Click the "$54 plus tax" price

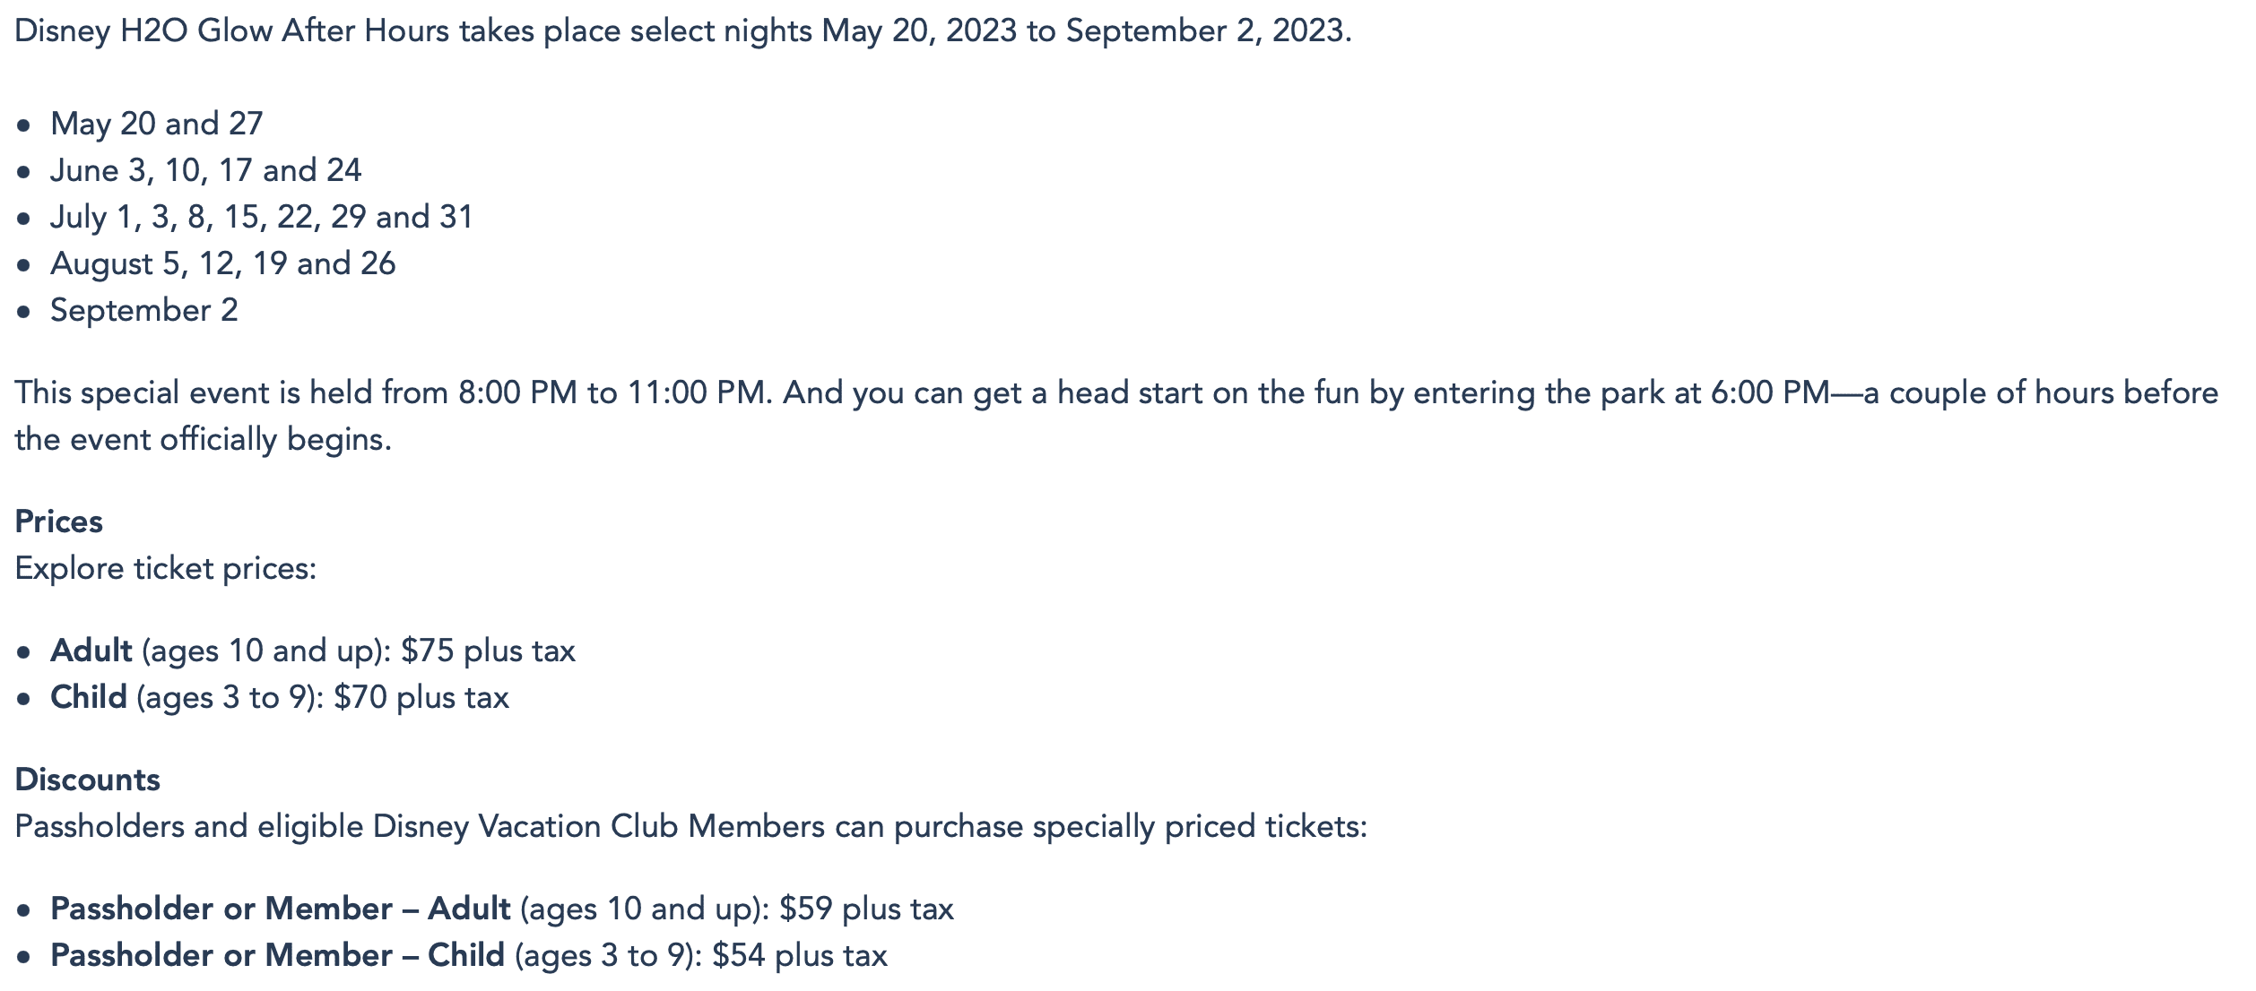[x=800, y=955]
